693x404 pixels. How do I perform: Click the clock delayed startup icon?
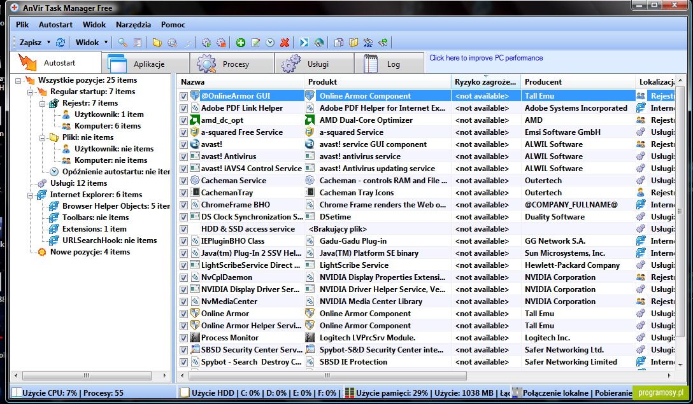coord(270,43)
